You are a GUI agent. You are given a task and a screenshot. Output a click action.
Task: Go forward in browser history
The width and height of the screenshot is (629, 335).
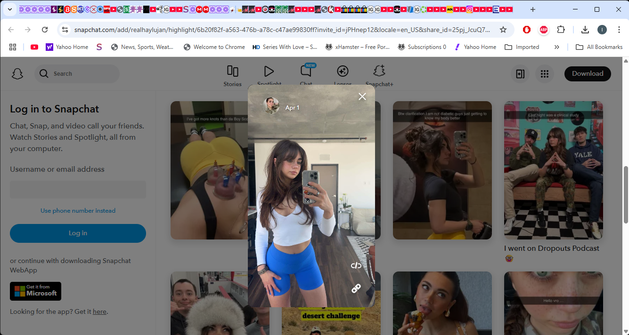pos(28,30)
